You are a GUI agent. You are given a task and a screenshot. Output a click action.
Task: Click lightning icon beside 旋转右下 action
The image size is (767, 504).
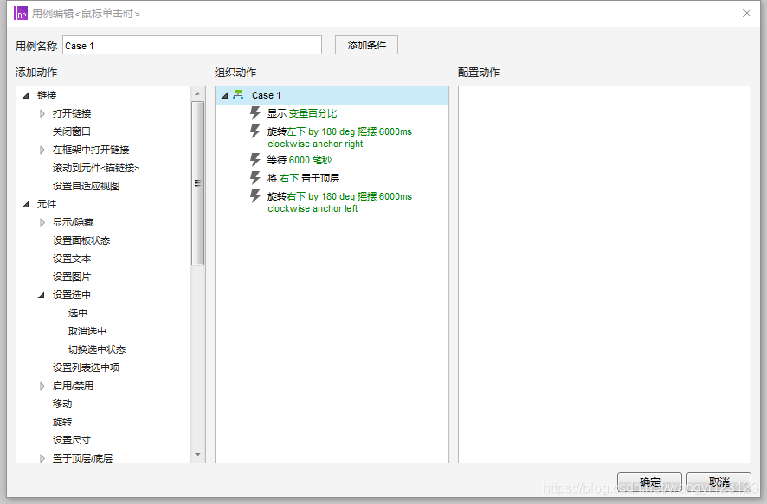[x=255, y=196]
